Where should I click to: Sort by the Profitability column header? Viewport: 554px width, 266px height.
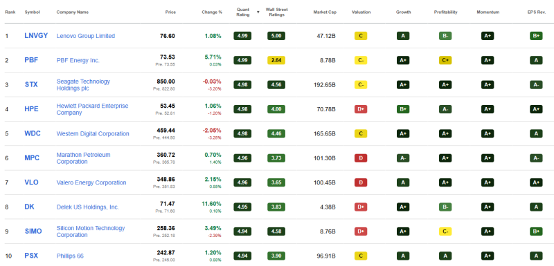(445, 12)
